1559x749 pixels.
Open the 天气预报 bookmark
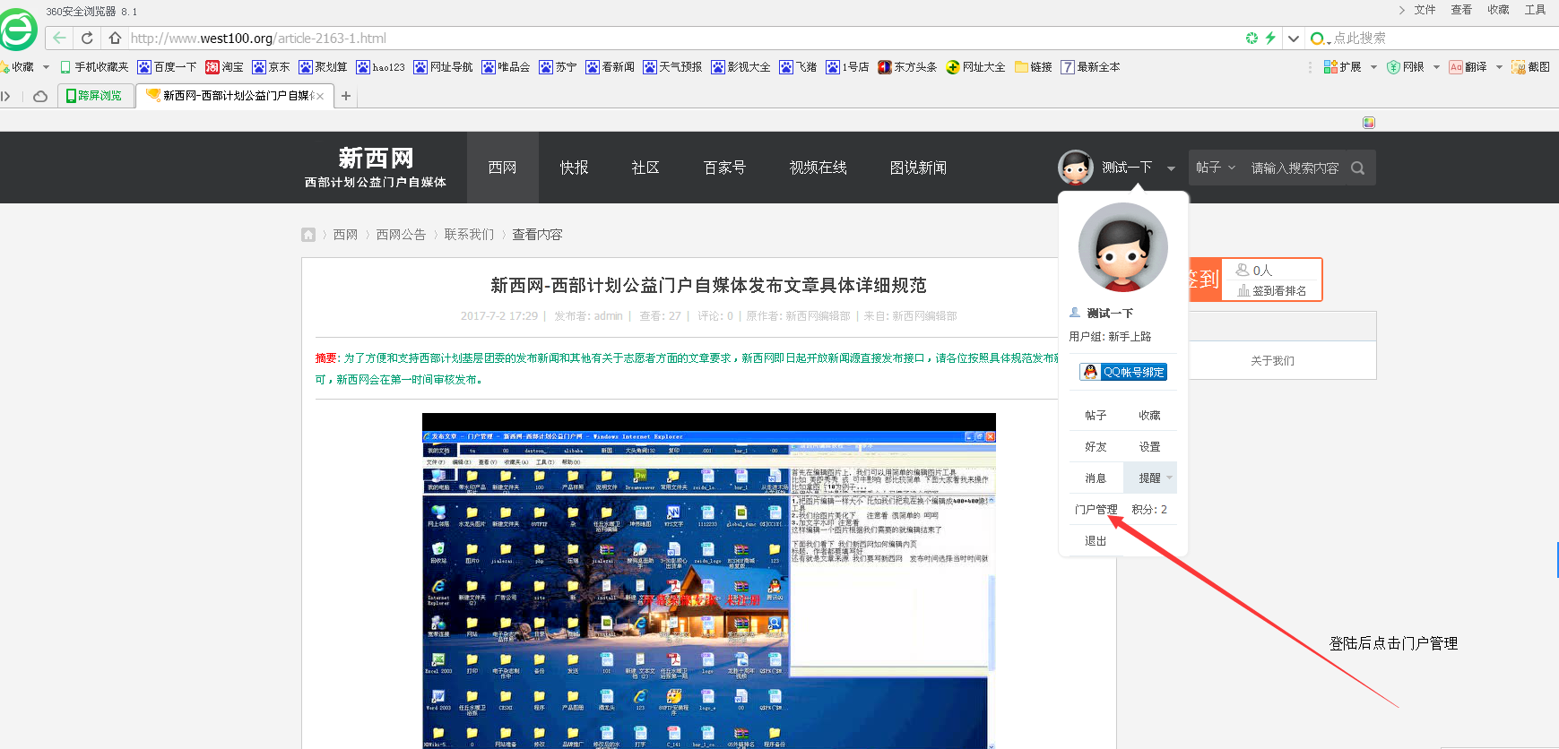tap(672, 67)
